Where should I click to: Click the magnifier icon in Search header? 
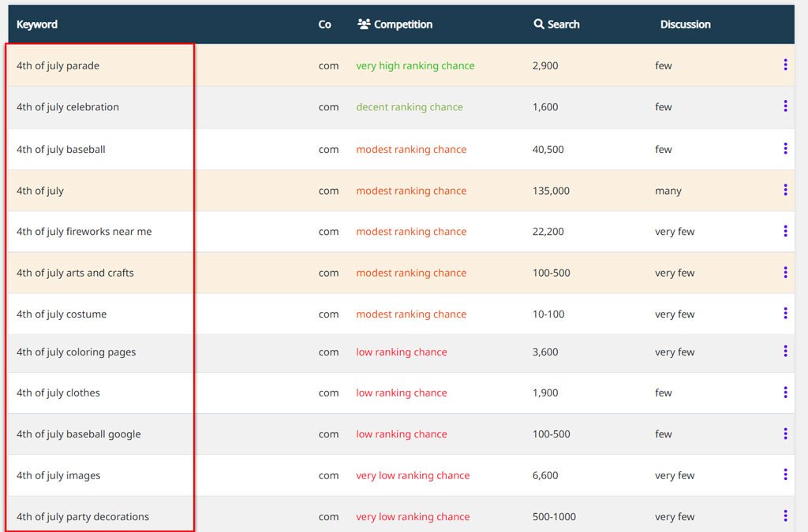point(538,24)
